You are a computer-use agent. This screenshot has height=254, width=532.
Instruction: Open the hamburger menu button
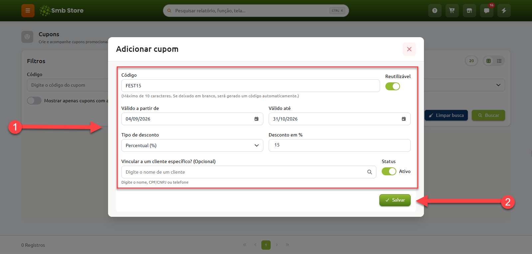(x=28, y=11)
